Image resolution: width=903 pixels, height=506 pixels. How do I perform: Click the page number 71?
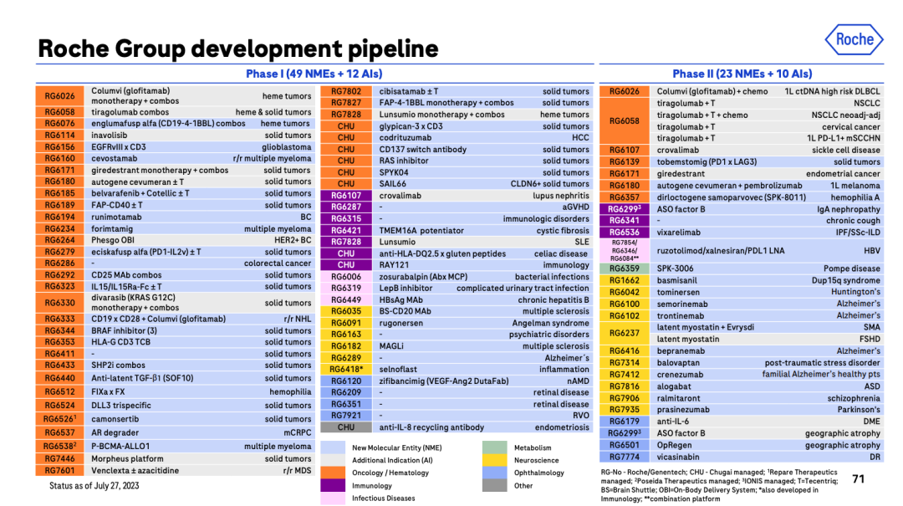click(x=858, y=479)
